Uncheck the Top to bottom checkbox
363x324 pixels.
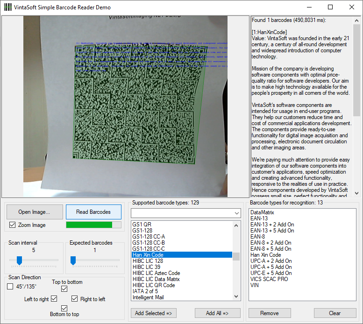tap(64, 289)
